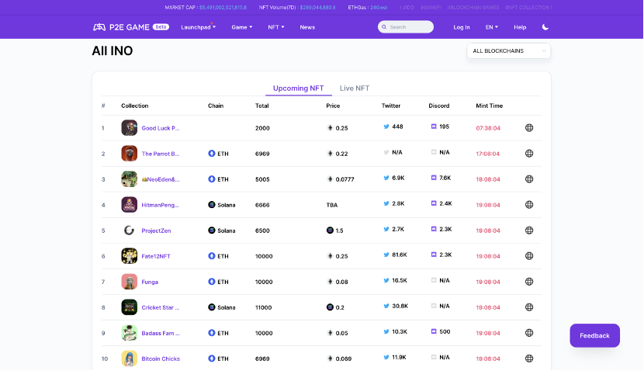Open The Parrot B... collection link
This screenshot has height=371, width=644.
point(160,154)
